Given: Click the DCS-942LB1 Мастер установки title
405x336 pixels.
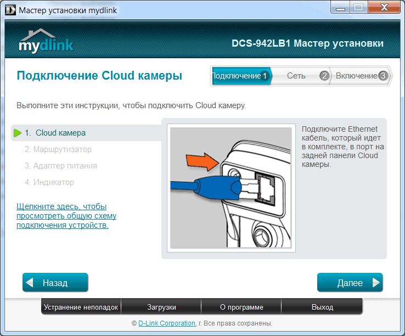Looking at the screenshot, I should pyautogui.click(x=307, y=43).
